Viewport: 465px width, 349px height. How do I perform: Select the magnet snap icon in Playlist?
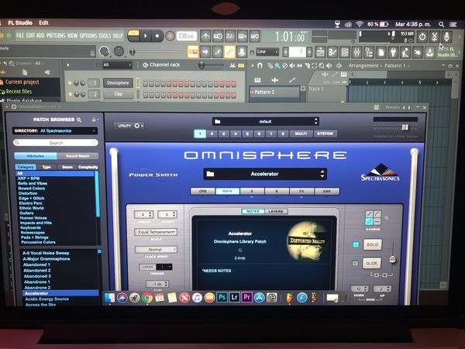pyautogui.click(x=260, y=66)
